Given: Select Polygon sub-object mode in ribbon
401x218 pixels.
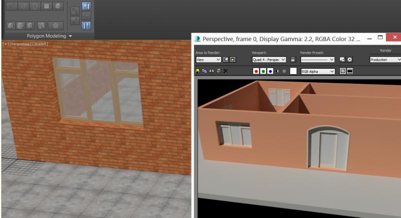Looking at the screenshot, I should (x=47, y=6).
